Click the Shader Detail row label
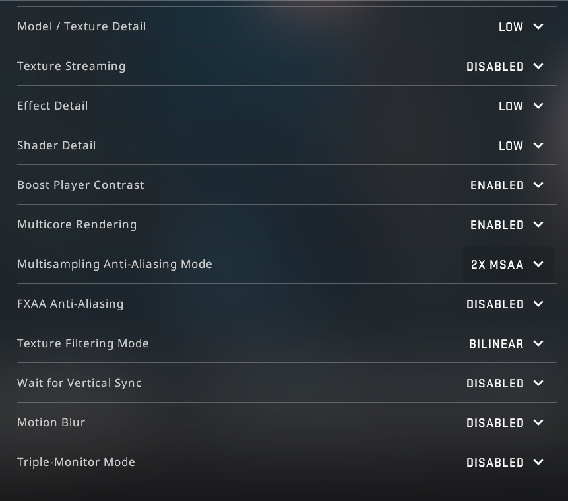Screen dimensions: 568x501 pyautogui.click(x=57, y=145)
